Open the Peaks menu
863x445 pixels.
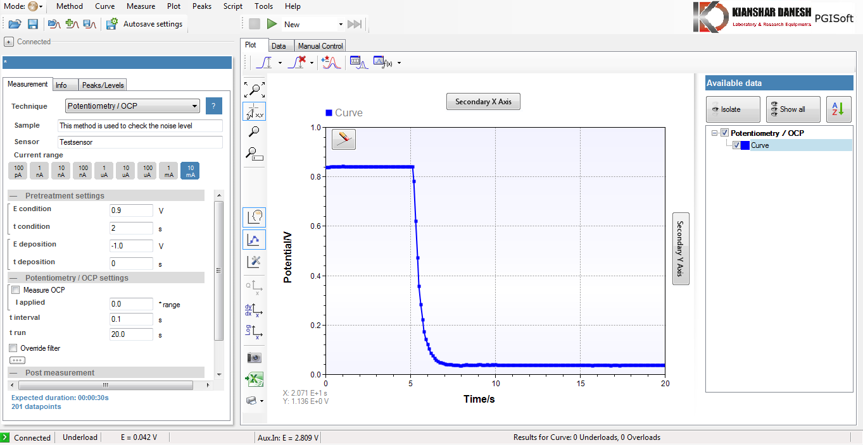pyautogui.click(x=202, y=6)
